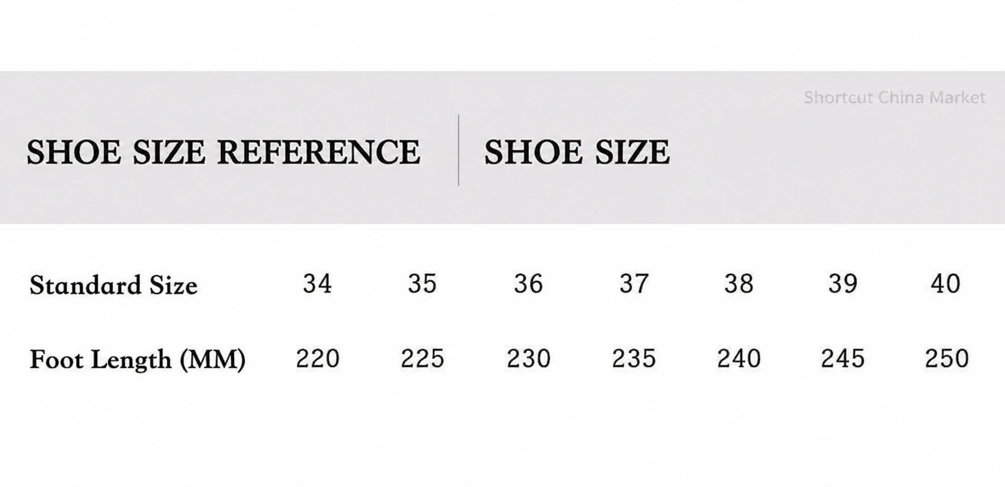Image resolution: width=1005 pixels, height=487 pixels.
Task: Select standard size 37
Action: (x=634, y=283)
